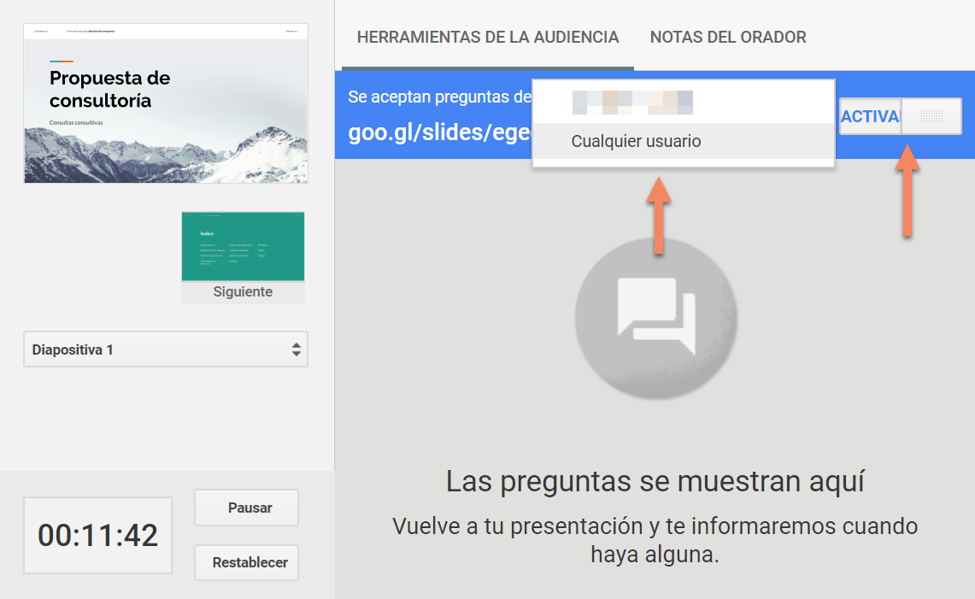
Task: Click the up arrow of the slide stepper
Action: 297,344
